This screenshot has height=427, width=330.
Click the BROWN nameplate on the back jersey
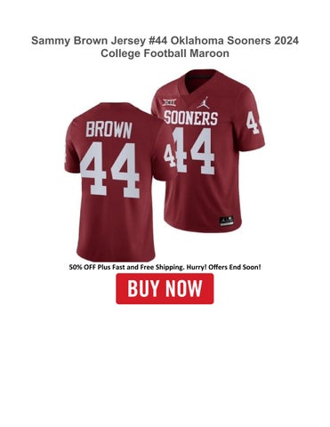(109, 129)
